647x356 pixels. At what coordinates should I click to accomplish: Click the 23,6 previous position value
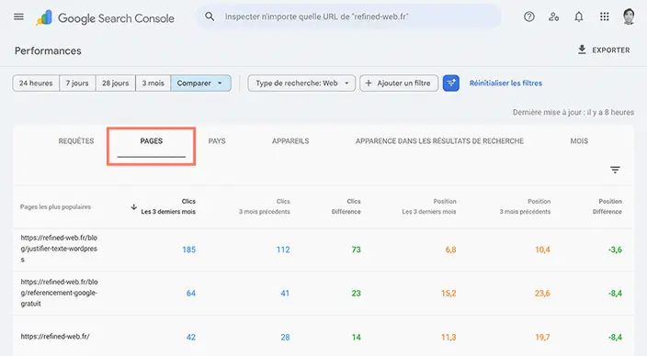542,293
